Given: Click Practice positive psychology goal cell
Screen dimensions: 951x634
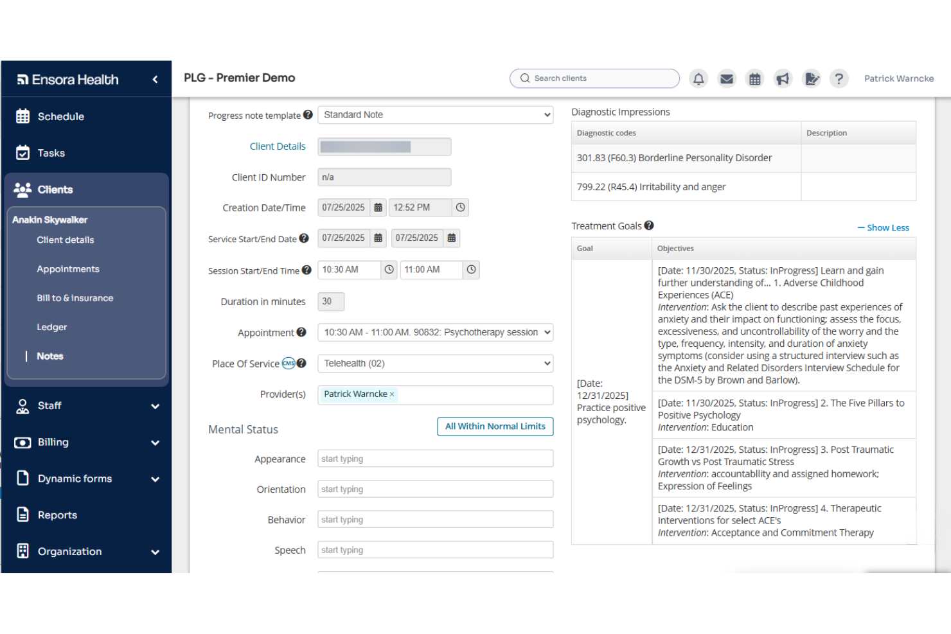Looking at the screenshot, I should (612, 401).
